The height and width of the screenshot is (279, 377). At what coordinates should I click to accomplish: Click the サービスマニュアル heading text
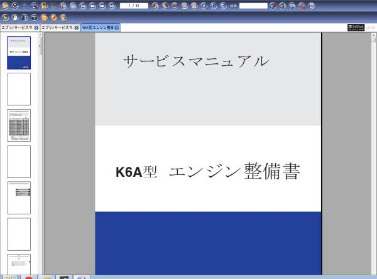197,61
